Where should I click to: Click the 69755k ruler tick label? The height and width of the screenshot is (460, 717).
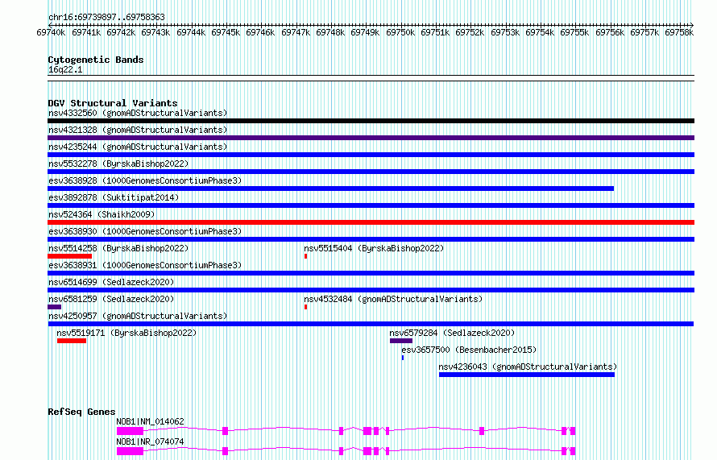click(574, 33)
